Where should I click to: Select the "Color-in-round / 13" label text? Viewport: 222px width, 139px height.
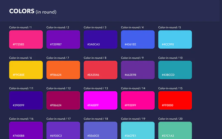(96, 88)
